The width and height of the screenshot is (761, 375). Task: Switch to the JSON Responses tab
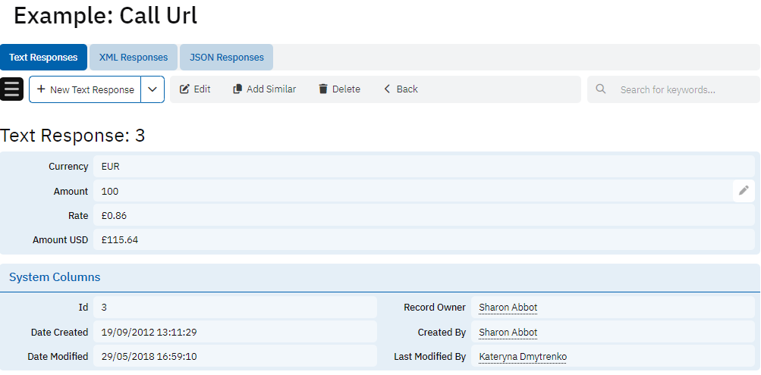point(226,58)
